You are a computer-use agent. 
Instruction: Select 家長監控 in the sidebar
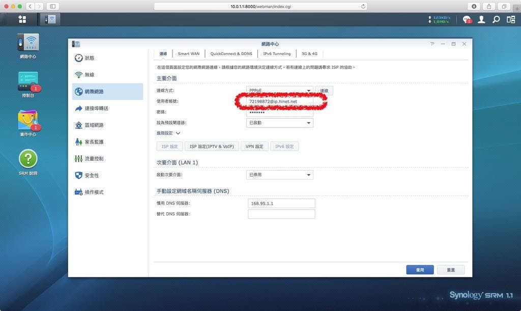pos(94,142)
